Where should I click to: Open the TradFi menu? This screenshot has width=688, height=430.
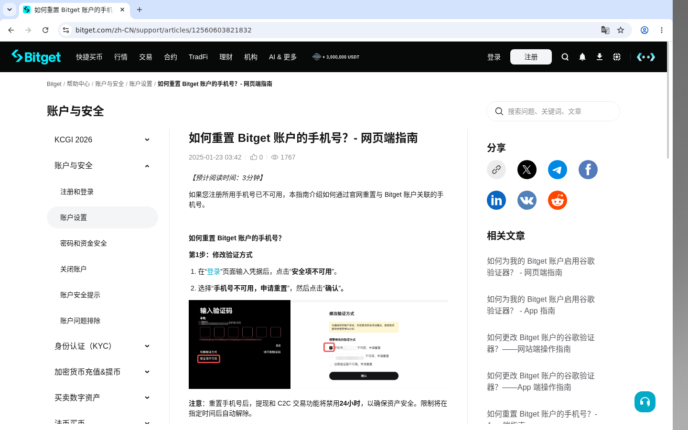click(198, 57)
